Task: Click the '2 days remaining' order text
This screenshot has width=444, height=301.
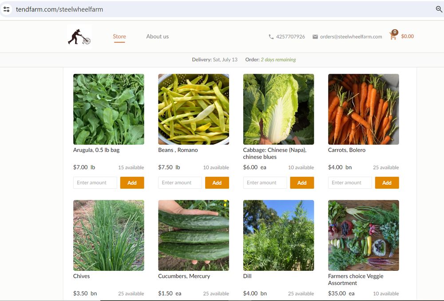Action: (x=278, y=60)
